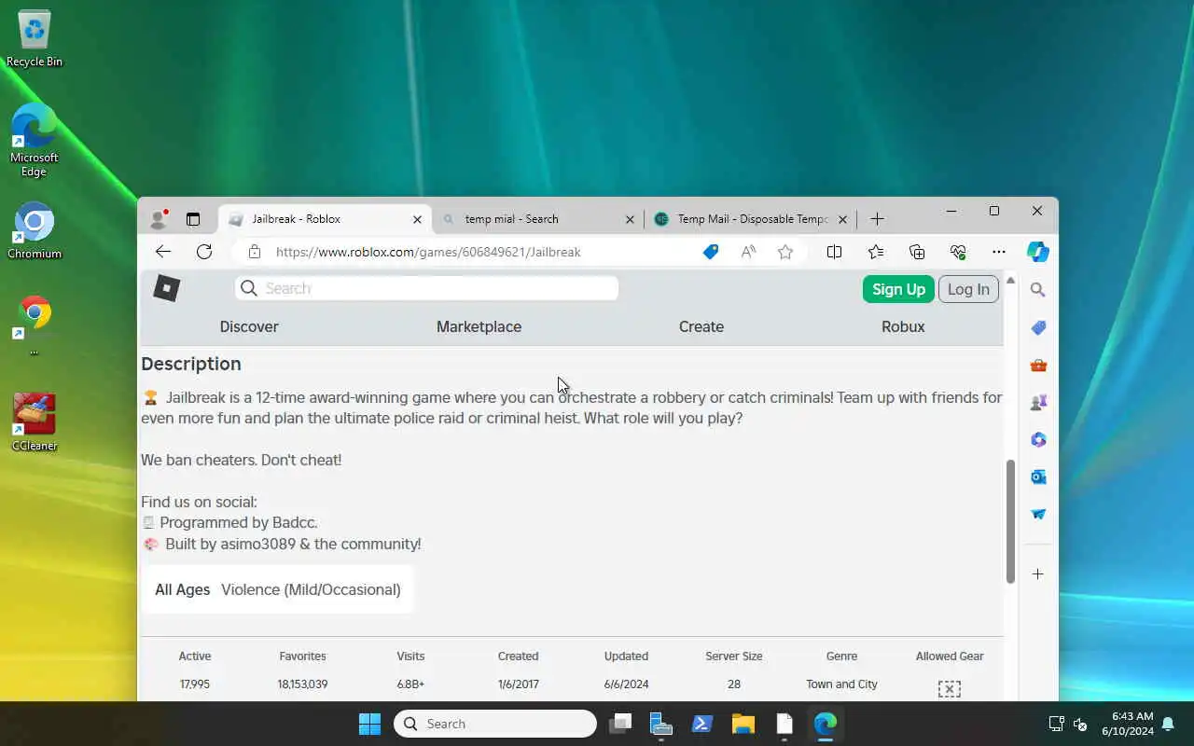Open the Favorites list icon

tap(876, 252)
